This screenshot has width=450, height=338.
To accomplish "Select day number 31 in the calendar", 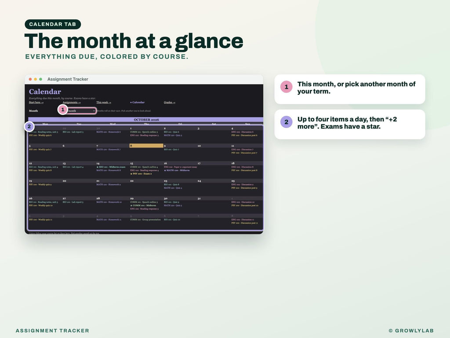I will coord(199,198).
